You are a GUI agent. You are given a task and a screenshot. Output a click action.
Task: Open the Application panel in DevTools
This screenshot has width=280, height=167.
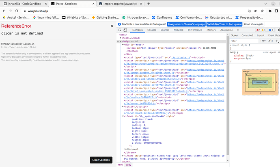click(x=226, y=30)
